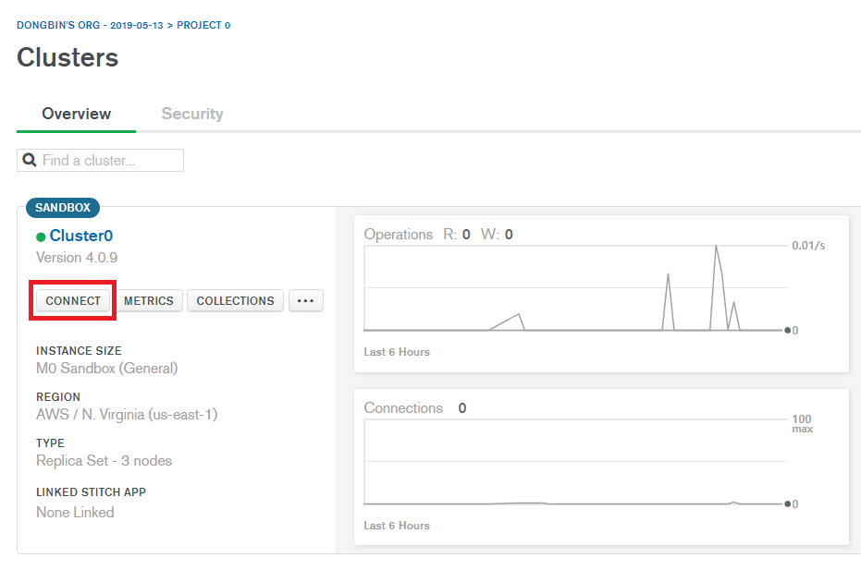Image resolution: width=861 pixels, height=570 pixels.
Task: Click the Version 4.0.9 text
Action: pos(77,258)
